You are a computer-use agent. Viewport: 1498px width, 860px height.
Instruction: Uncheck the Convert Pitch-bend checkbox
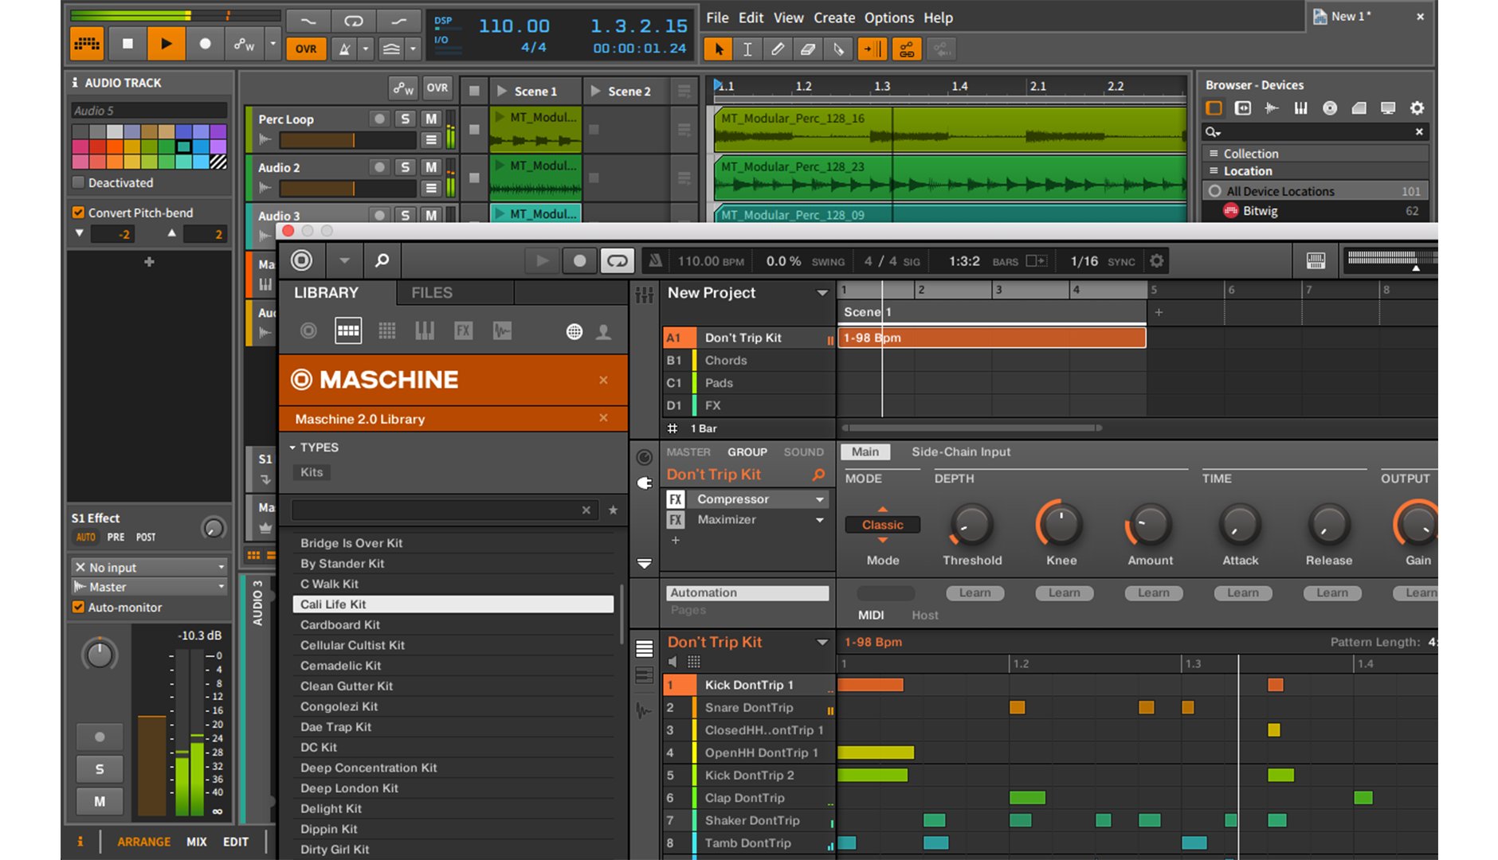tap(78, 213)
